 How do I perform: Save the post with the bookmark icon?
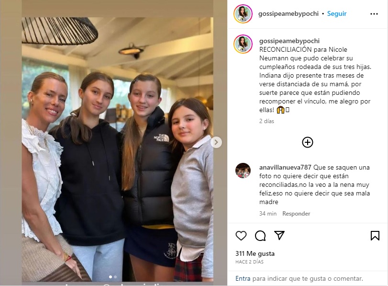[375, 235]
